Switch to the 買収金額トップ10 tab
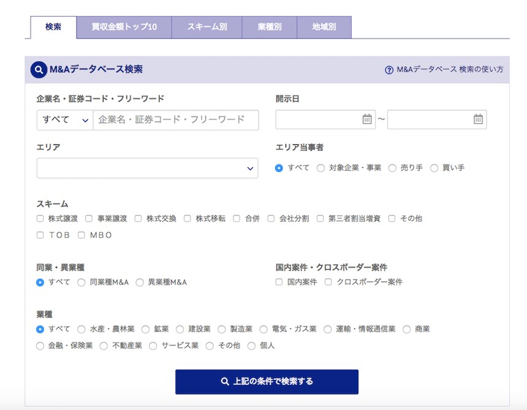 pos(124,28)
